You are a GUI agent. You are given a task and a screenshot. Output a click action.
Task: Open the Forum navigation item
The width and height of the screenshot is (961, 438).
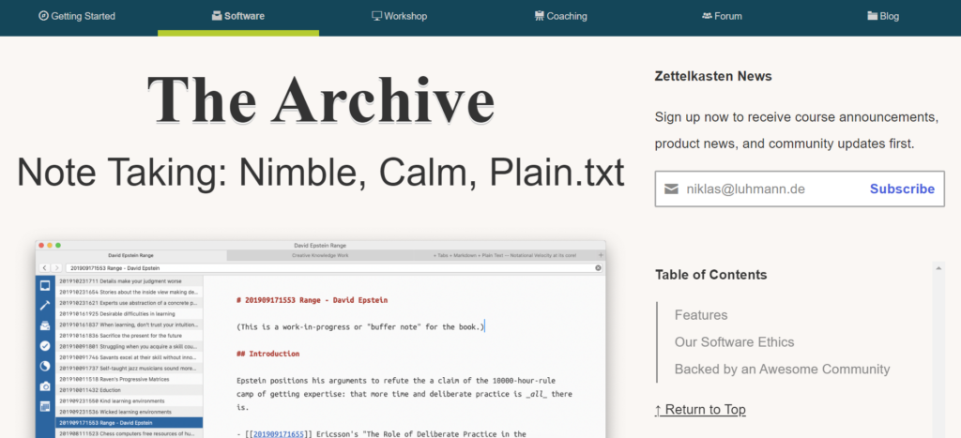(722, 16)
